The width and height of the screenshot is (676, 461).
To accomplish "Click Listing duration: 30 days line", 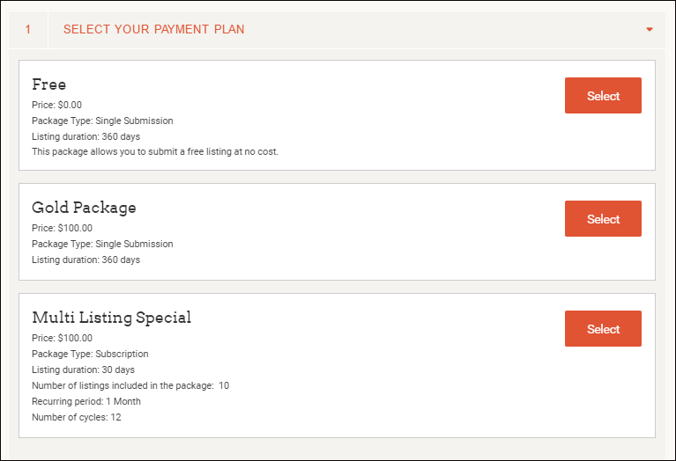I will (x=83, y=370).
